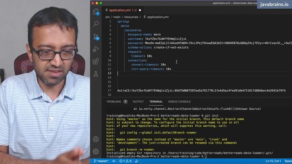292x164 pixels.
Task: Click the errors and warnings count in status bar
Action: (125, 161)
